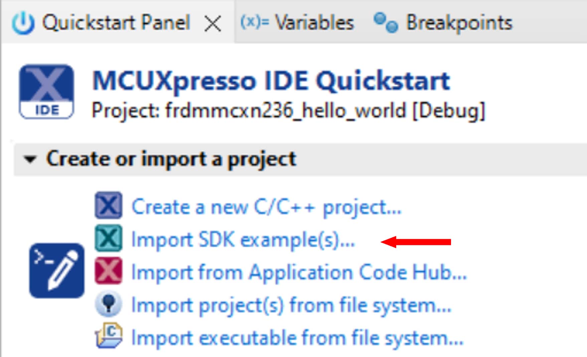The width and height of the screenshot is (587, 357).
Task: Click the Breakpoints blue dots icon
Action: [x=386, y=23]
